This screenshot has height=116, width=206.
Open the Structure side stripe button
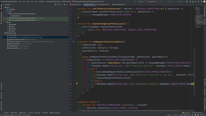pyautogui.click(x=1, y=86)
